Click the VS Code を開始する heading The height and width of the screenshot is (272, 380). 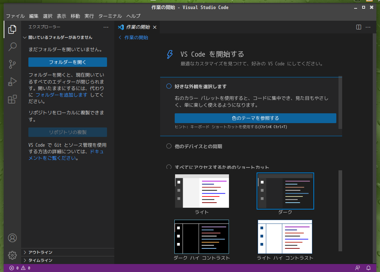coord(212,54)
